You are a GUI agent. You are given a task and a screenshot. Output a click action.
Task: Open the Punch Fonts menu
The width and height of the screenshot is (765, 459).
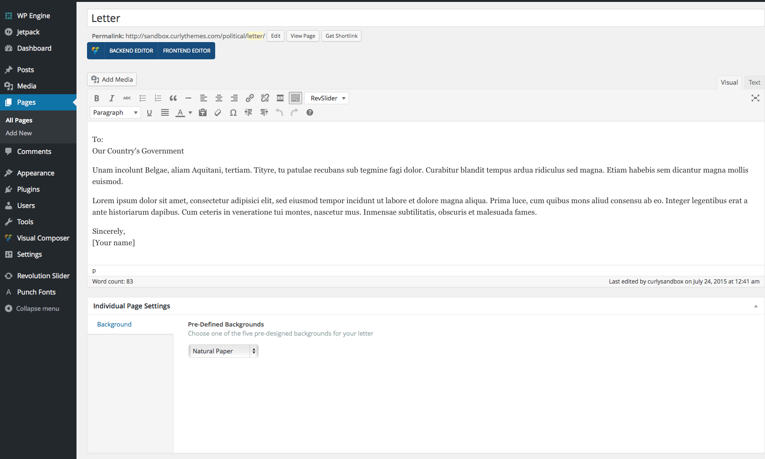coord(38,292)
